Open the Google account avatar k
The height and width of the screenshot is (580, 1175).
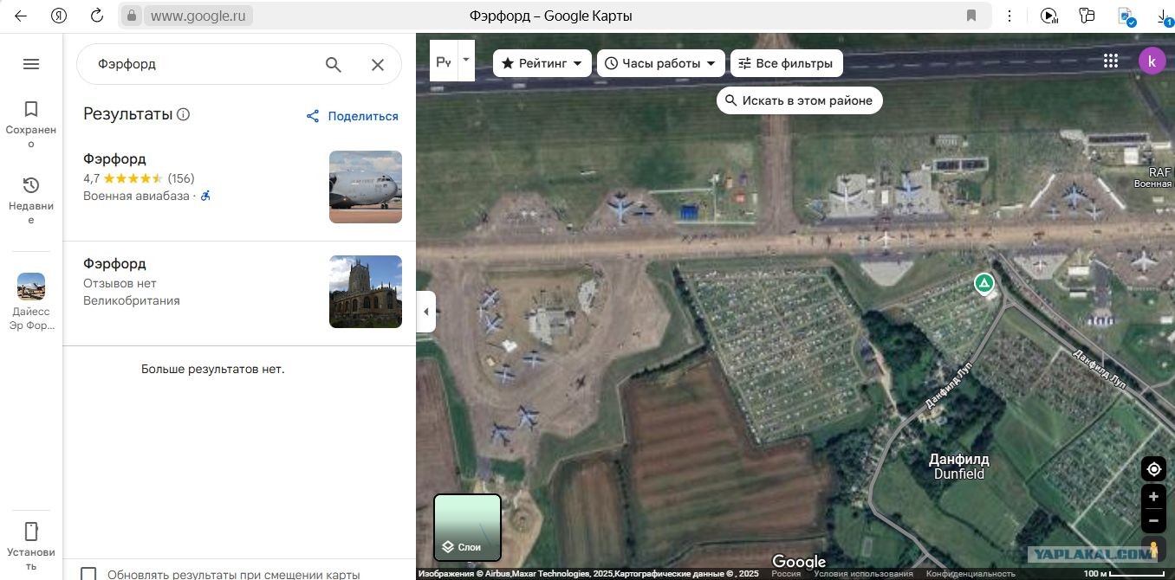click(x=1152, y=61)
